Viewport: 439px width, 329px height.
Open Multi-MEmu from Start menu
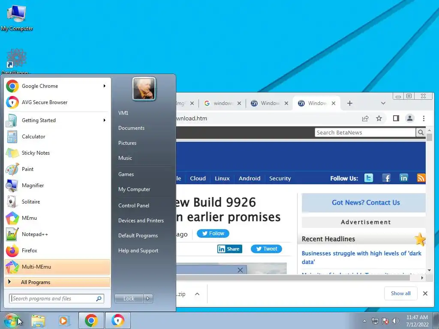pyautogui.click(x=57, y=267)
